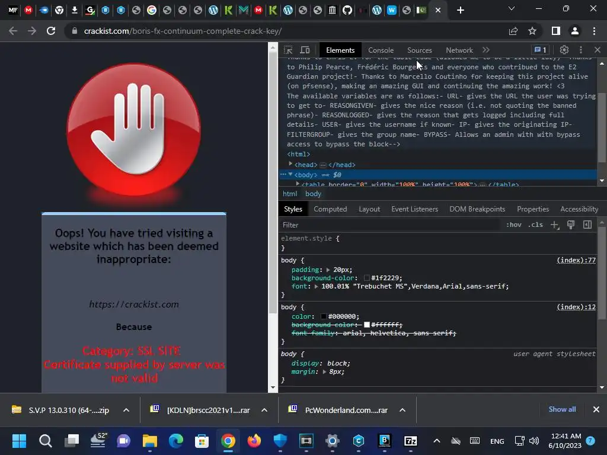This screenshot has height=455, width=607.
Task: Open options for PcWonderland.com download
Action: coord(402,410)
